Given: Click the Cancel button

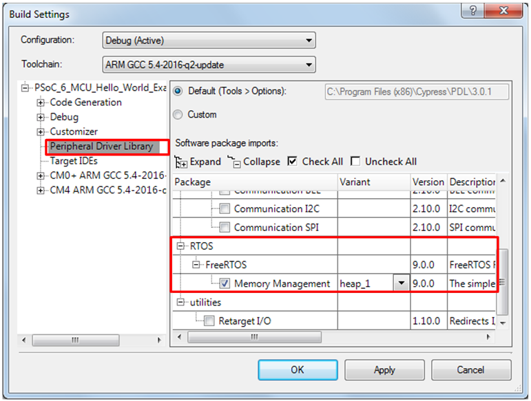Looking at the screenshot, I should click(470, 370).
